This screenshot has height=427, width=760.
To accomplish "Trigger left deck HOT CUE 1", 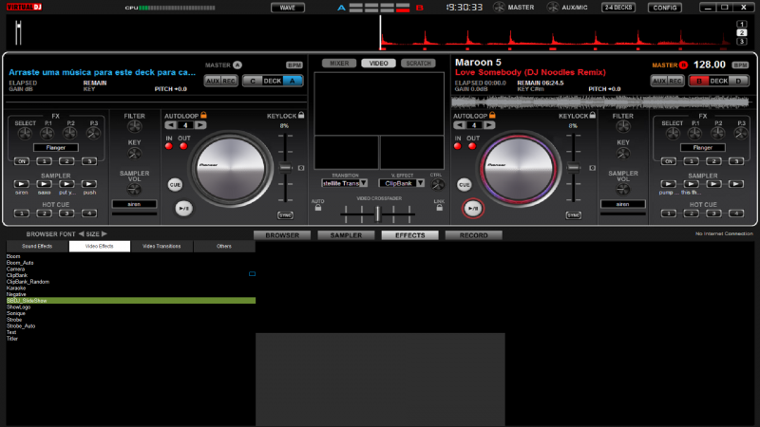I will pyautogui.click(x=21, y=213).
